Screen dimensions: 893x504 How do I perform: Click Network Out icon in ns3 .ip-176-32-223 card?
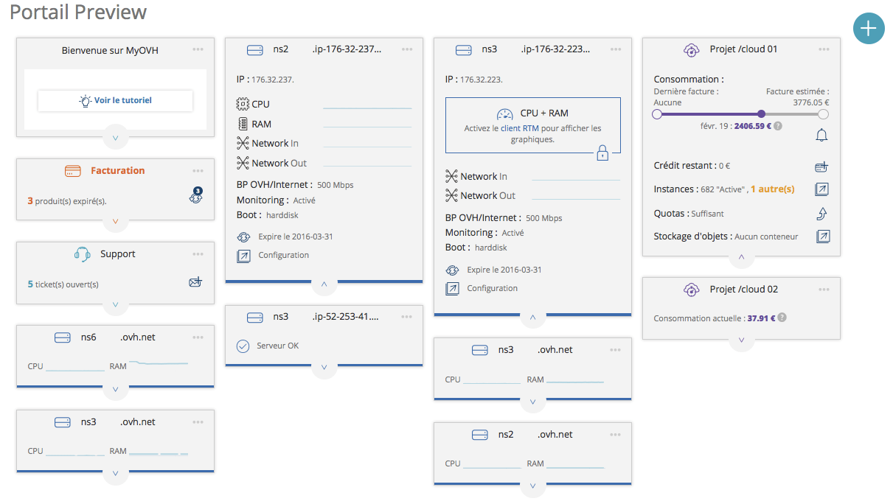tap(452, 195)
